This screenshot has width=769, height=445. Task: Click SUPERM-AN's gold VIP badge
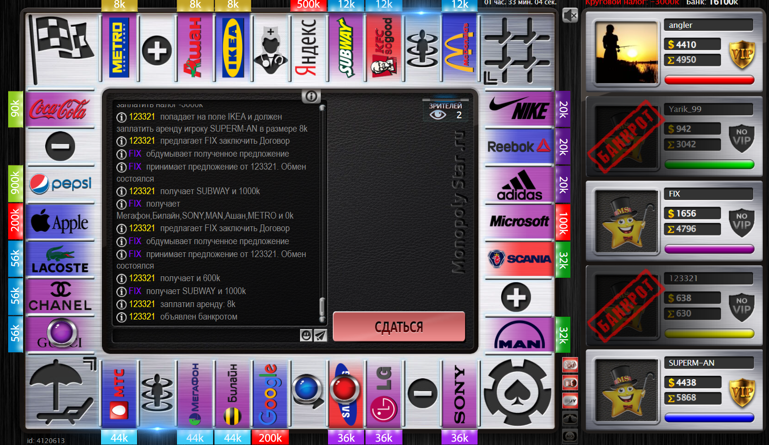point(742,393)
